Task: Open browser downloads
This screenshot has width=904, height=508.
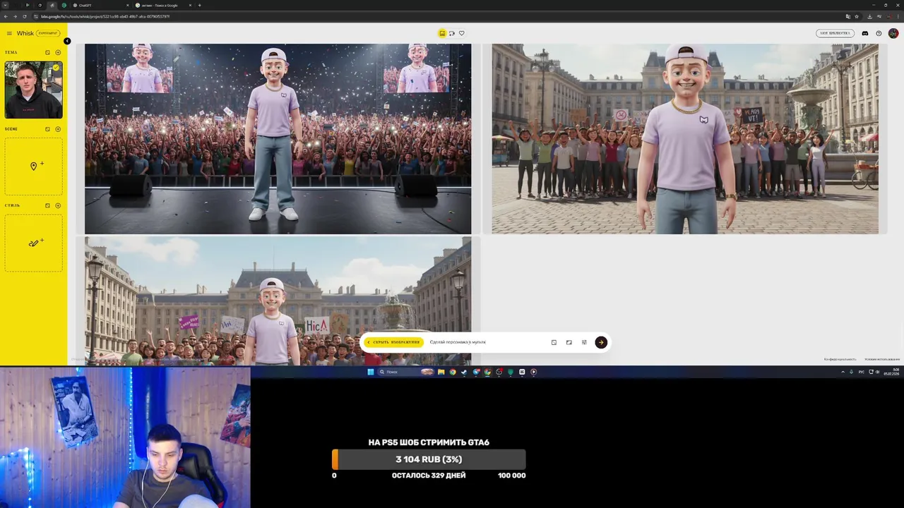Action: 869,16
